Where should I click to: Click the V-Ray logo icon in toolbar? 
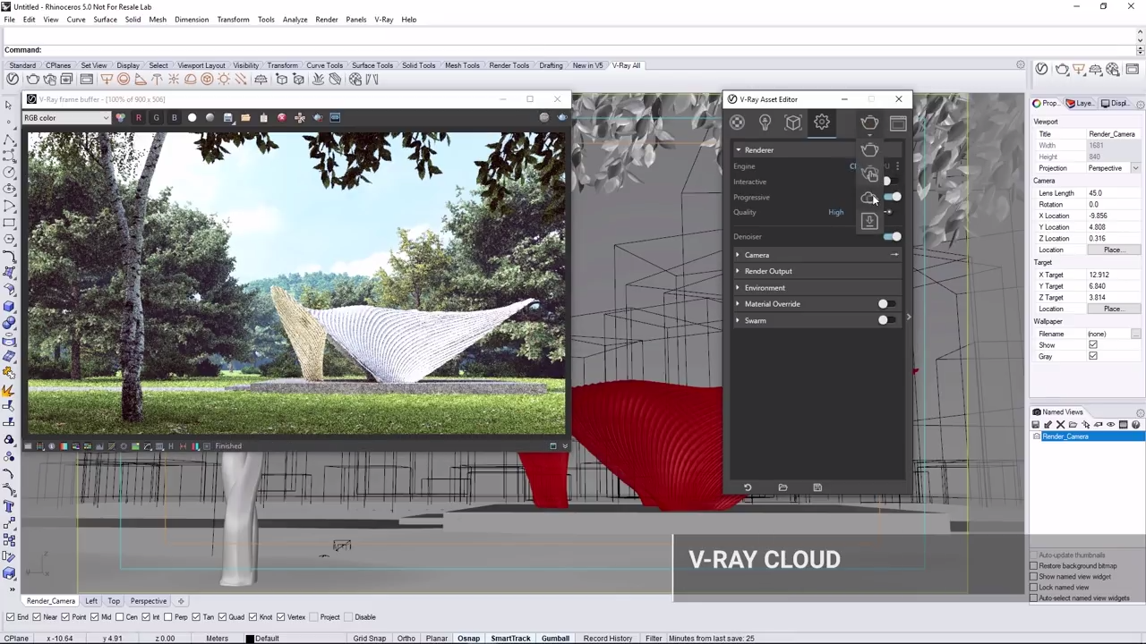(x=13, y=80)
